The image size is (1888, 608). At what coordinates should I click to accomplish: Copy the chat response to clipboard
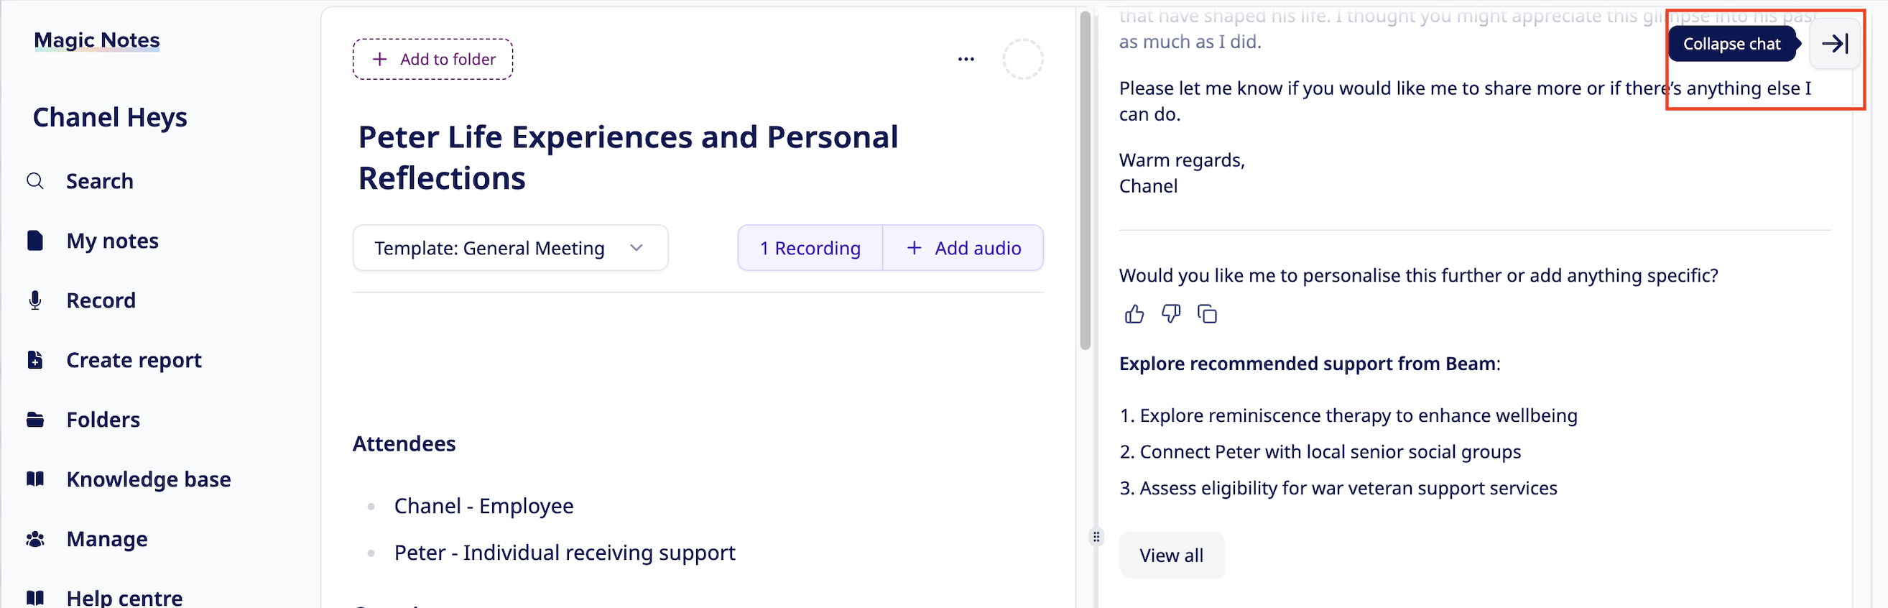click(x=1206, y=315)
